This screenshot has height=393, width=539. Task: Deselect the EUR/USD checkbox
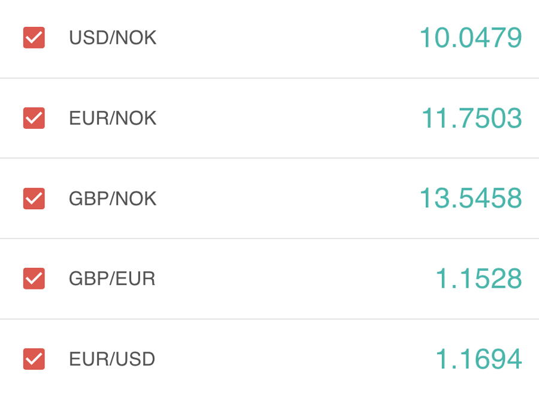pos(34,359)
